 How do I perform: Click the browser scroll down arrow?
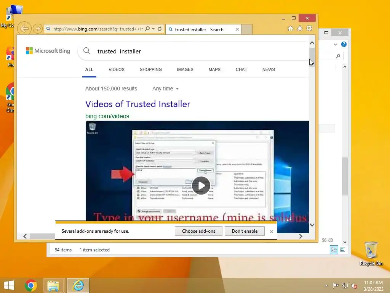click(312, 225)
